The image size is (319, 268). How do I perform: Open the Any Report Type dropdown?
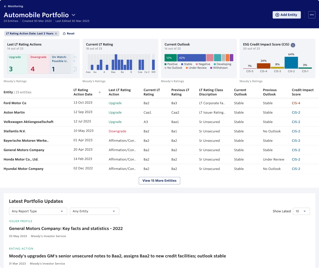[38, 211]
